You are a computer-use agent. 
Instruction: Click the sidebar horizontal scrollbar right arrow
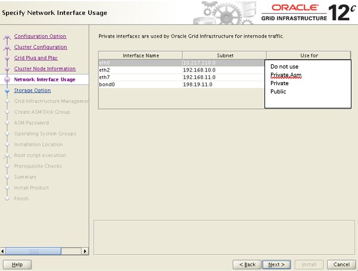[85, 251]
